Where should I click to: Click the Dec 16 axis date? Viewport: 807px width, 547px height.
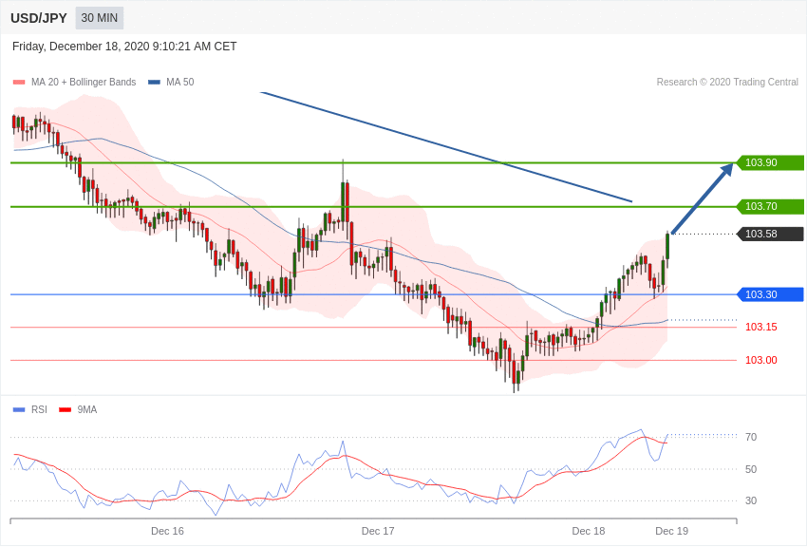(167, 531)
